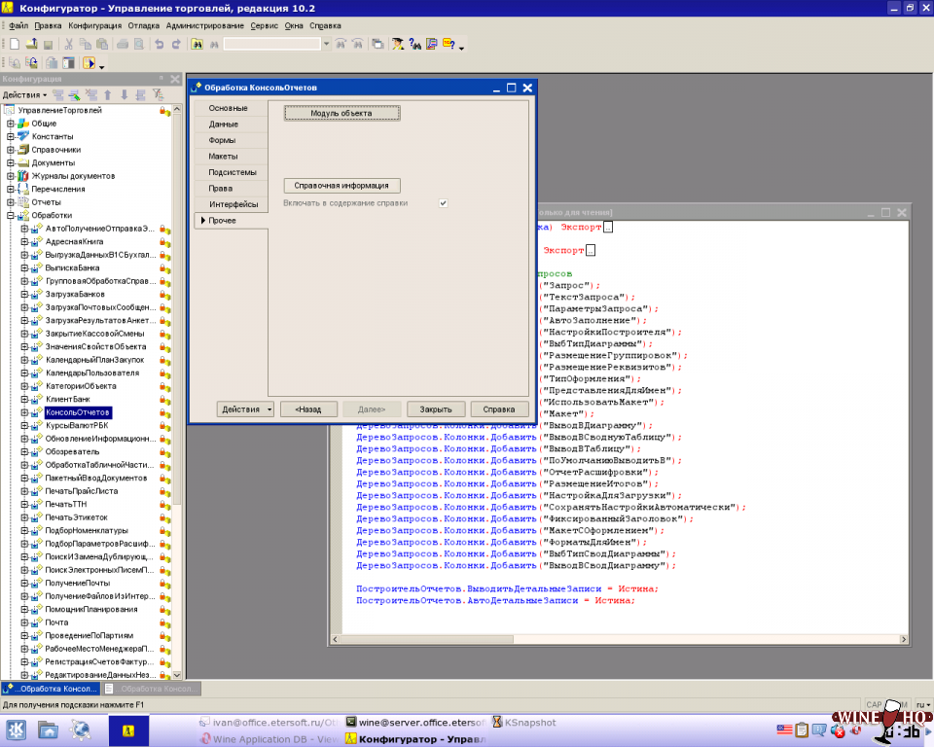
Task: Open the Действия dropdown in dialog
Action: click(x=245, y=409)
